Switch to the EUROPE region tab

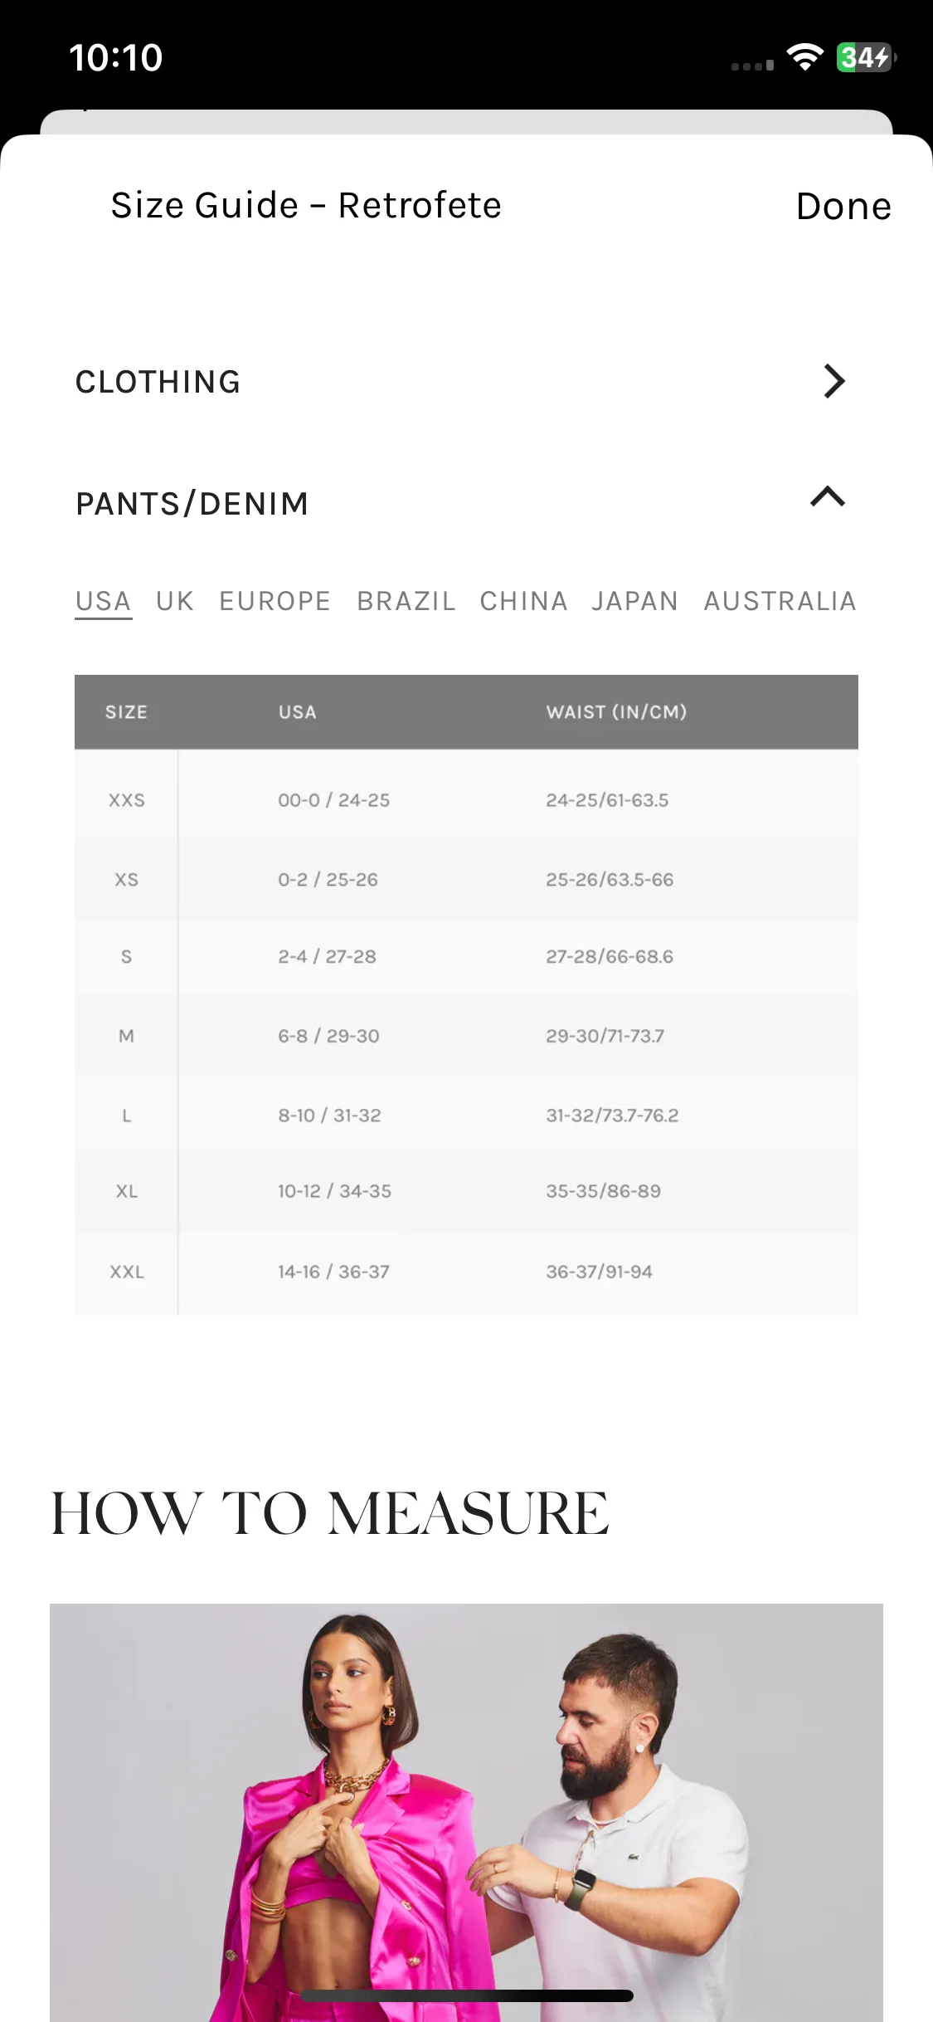pos(275,601)
